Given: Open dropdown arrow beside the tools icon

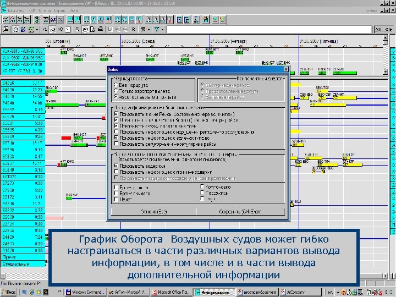Looking at the screenshot, I should (x=149, y=30).
